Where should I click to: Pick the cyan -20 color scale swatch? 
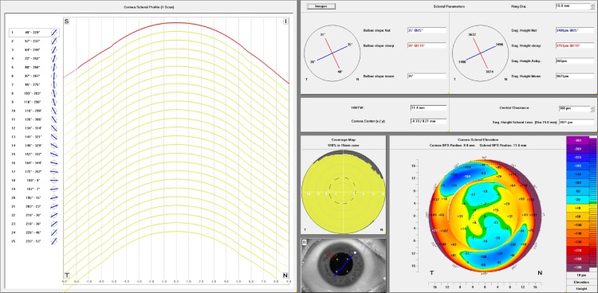tap(578, 200)
